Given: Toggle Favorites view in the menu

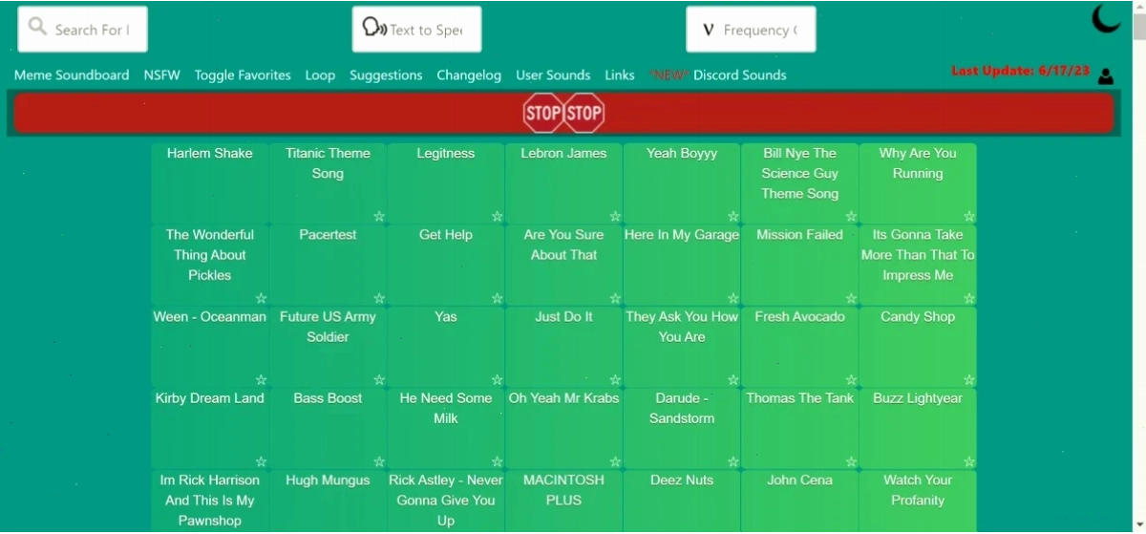Looking at the screenshot, I should 243,75.
